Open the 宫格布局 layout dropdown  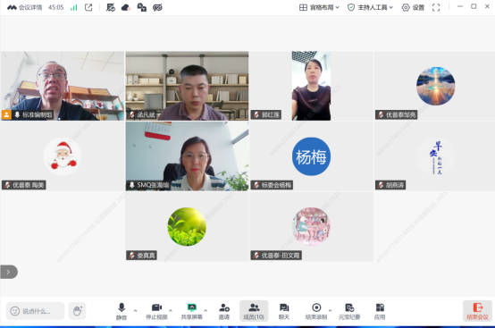click(319, 7)
